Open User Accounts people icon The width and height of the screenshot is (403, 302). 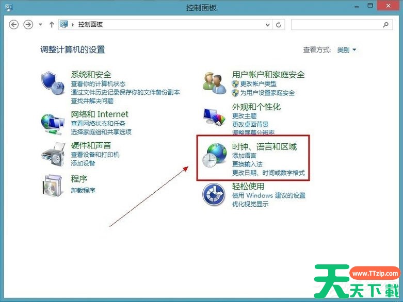[214, 83]
